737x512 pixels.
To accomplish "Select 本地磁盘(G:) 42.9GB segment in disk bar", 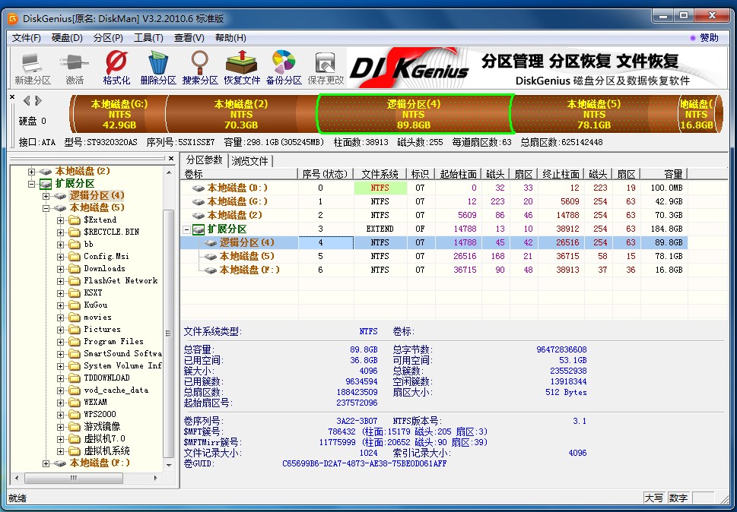I will click(x=119, y=114).
